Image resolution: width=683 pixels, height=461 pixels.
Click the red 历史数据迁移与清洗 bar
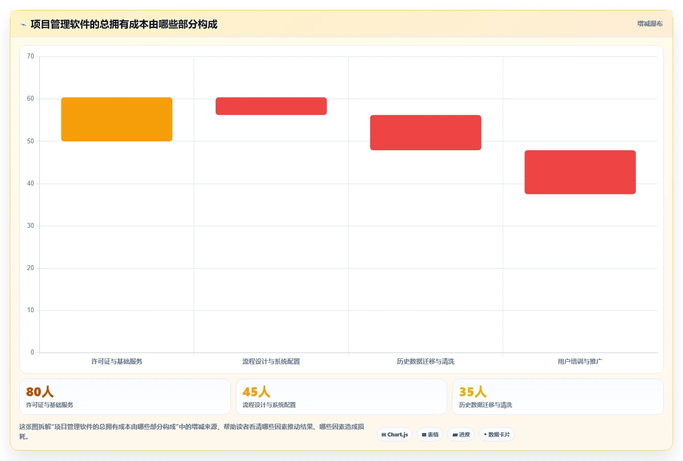(x=426, y=133)
